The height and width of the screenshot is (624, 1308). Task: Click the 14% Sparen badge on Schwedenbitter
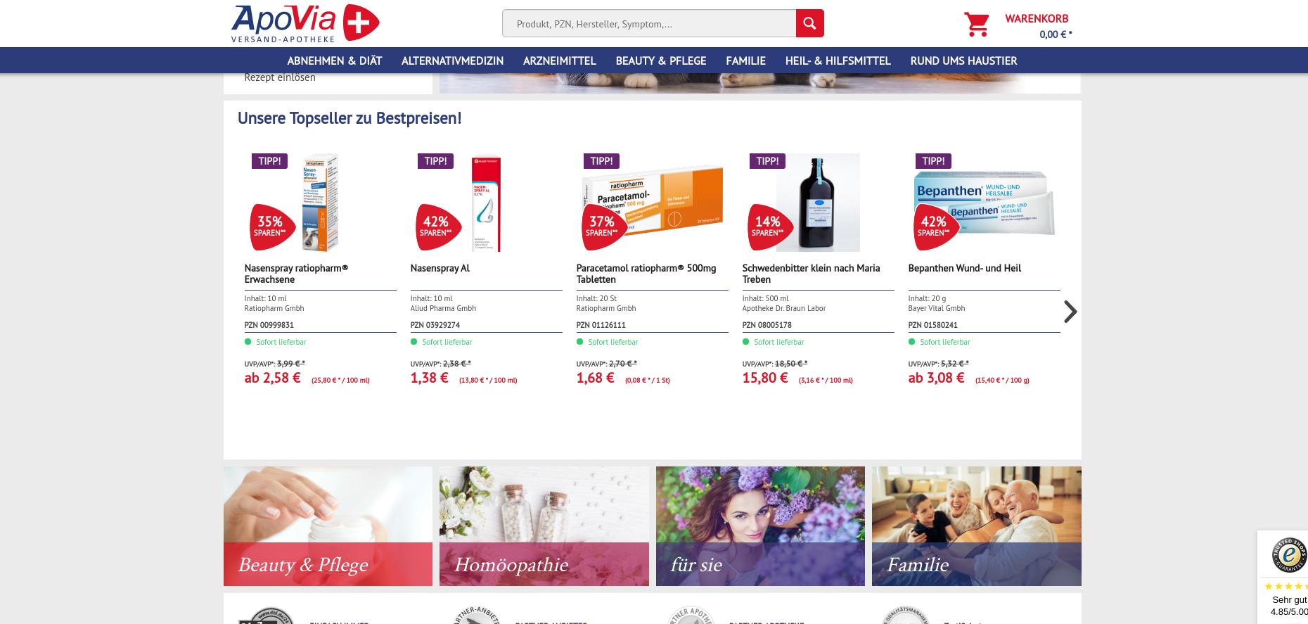pos(769,227)
